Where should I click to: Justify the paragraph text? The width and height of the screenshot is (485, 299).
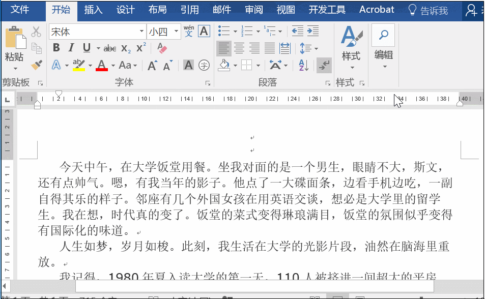point(270,48)
